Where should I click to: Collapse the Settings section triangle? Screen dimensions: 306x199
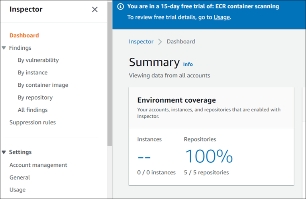click(x=4, y=152)
